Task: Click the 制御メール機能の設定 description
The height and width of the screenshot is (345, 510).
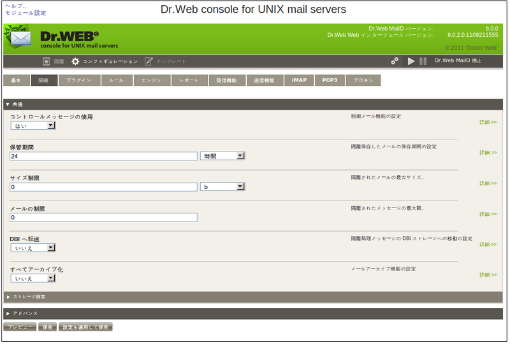Action: click(376, 116)
